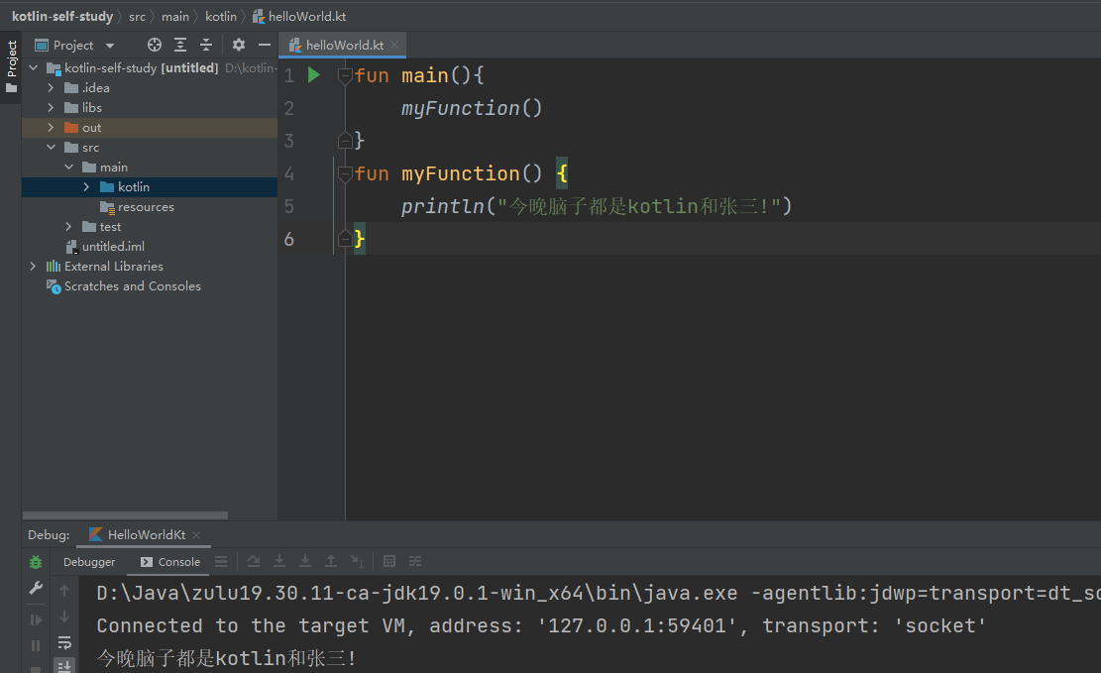Screen dimensions: 1101x673
Task: Click the expand all icon in Project panel
Action: tap(180, 45)
